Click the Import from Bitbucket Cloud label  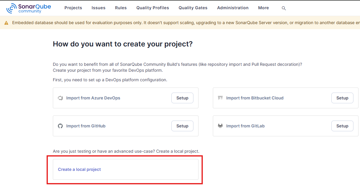click(x=255, y=98)
